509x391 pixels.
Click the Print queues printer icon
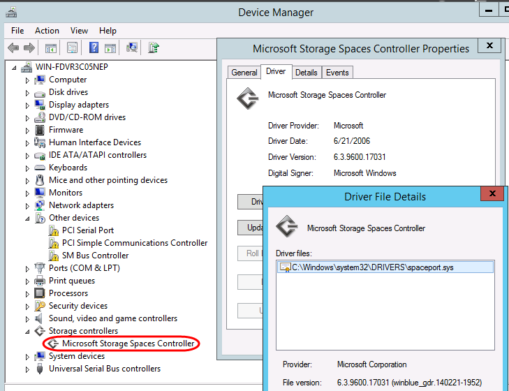click(x=40, y=281)
